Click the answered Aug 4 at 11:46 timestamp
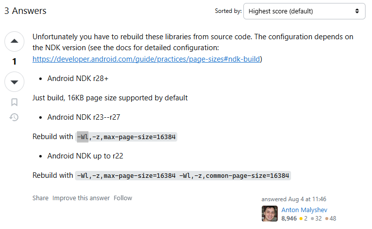Viewport: 372px width, 229px height. coord(294,199)
